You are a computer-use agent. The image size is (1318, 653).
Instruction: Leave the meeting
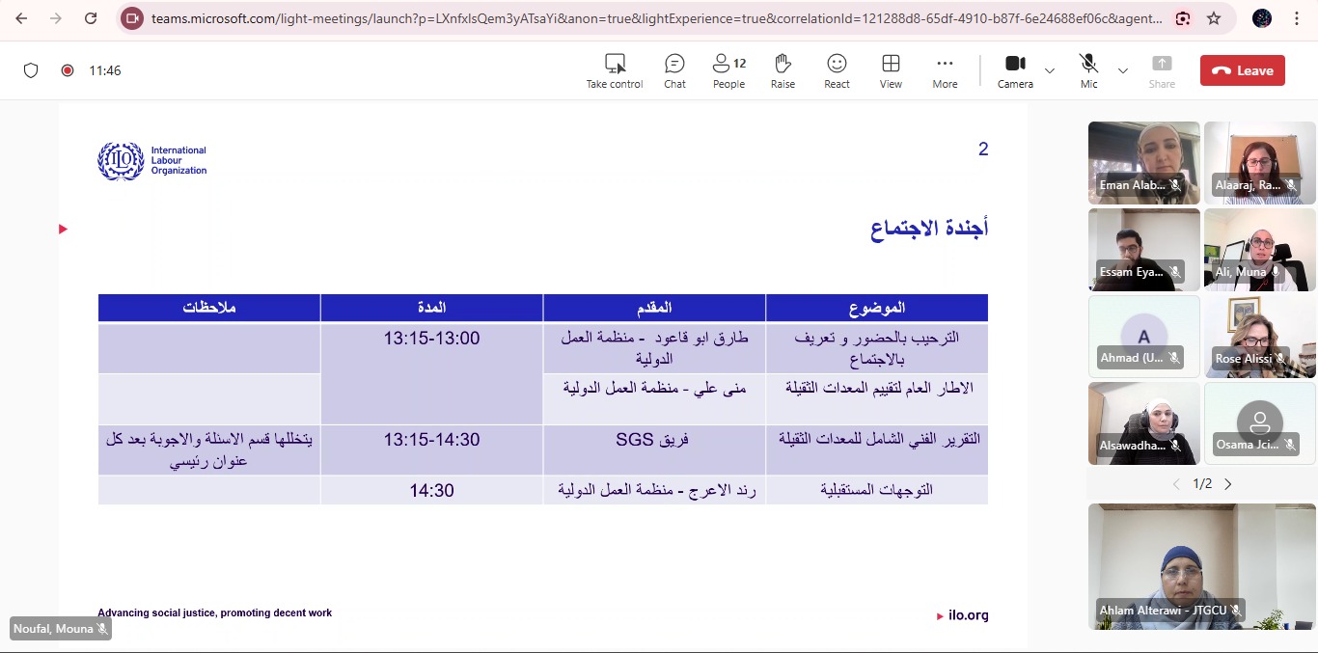point(1242,70)
